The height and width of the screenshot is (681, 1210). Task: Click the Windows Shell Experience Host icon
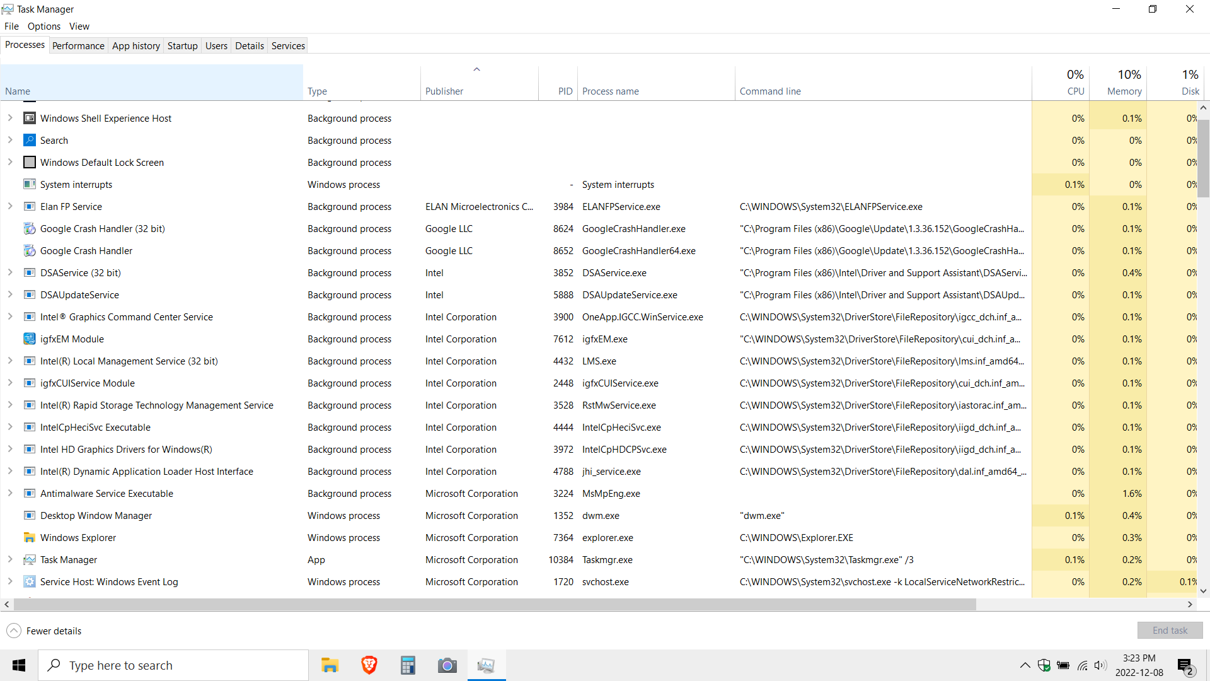tap(29, 118)
